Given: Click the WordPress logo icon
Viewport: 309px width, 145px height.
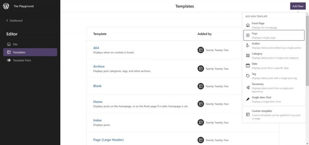Looking at the screenshot, I should [6, 6].
